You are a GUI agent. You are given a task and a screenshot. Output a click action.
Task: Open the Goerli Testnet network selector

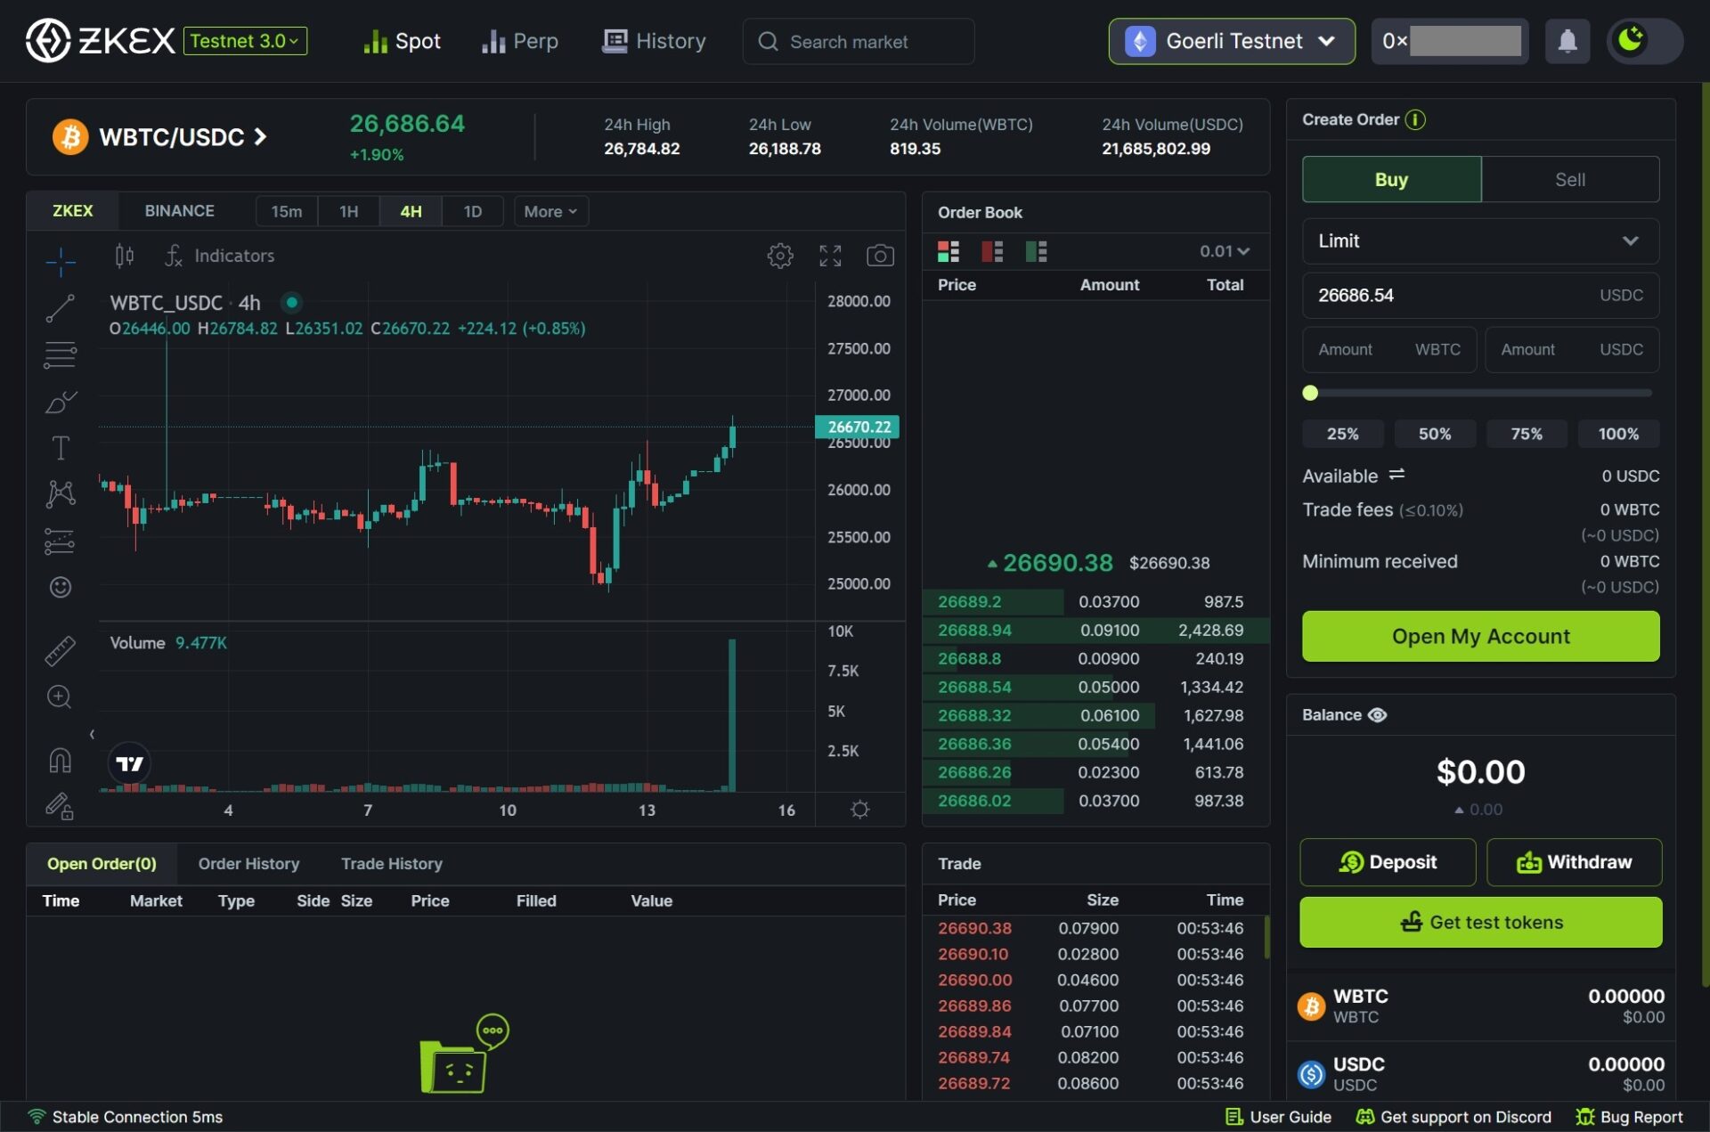coord(1231,41)
